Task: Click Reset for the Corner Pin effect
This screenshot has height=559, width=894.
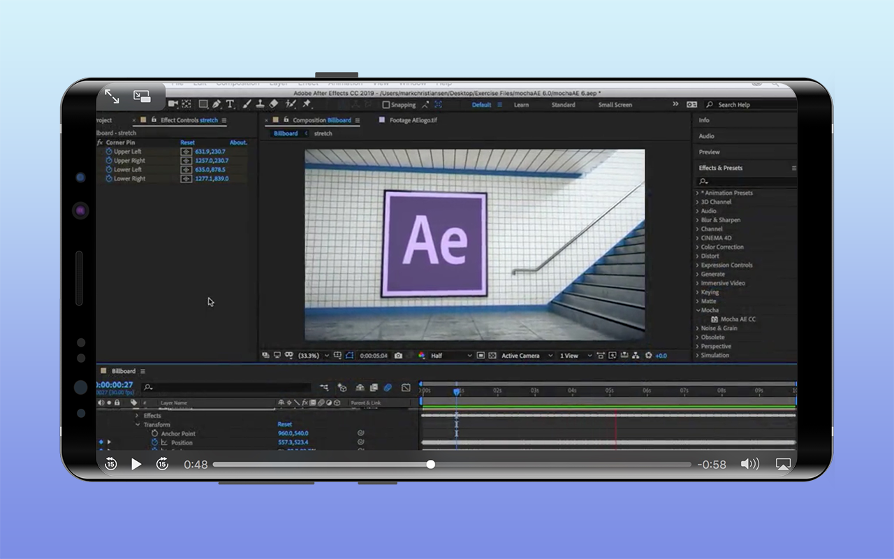Action: click(187, 143)
